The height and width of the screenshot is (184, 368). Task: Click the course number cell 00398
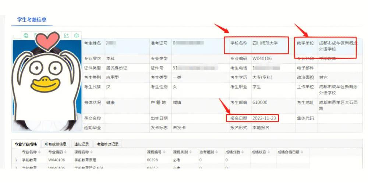point(152,160)
